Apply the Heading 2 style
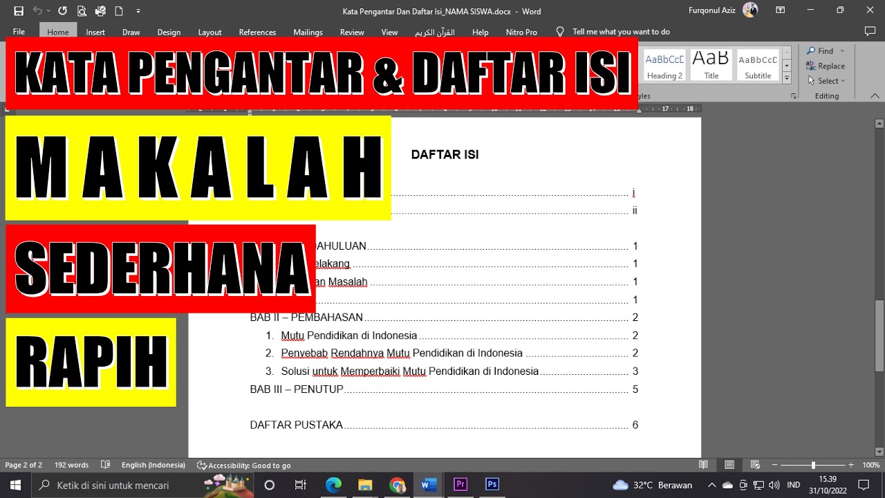This screenshot has width=885, height=498. 664,66
